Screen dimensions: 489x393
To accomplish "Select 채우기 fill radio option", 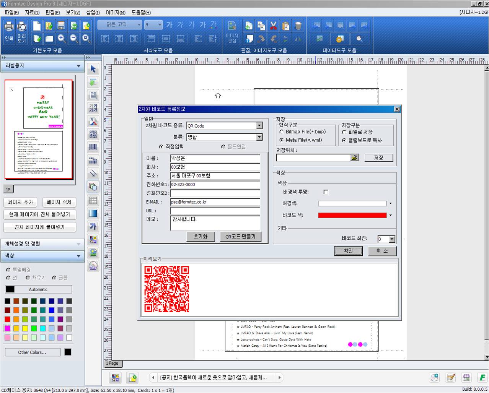I will pyautogui.click(x=28, y=278).
